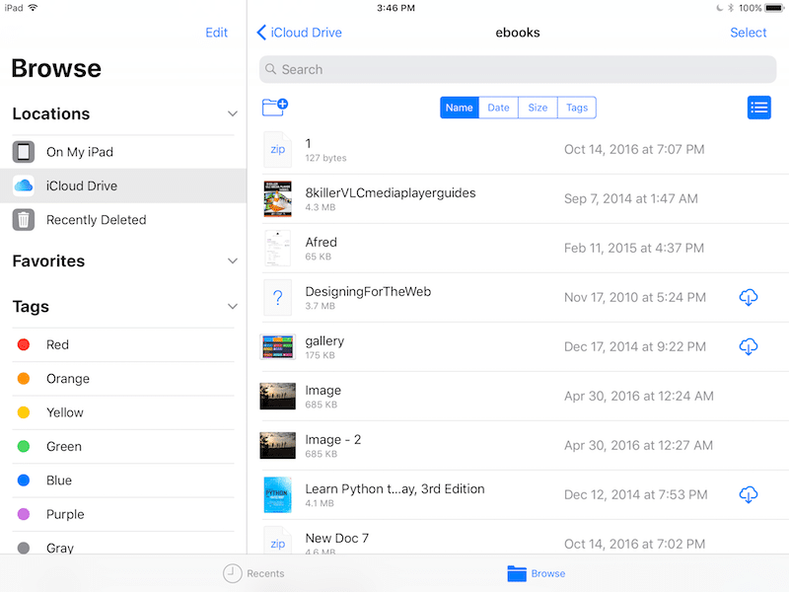Image resolution: width=789 pixels, height=592 pixels.
Task: Tap the cloud download icon for gallery
Action: click(x=748, y=346)
